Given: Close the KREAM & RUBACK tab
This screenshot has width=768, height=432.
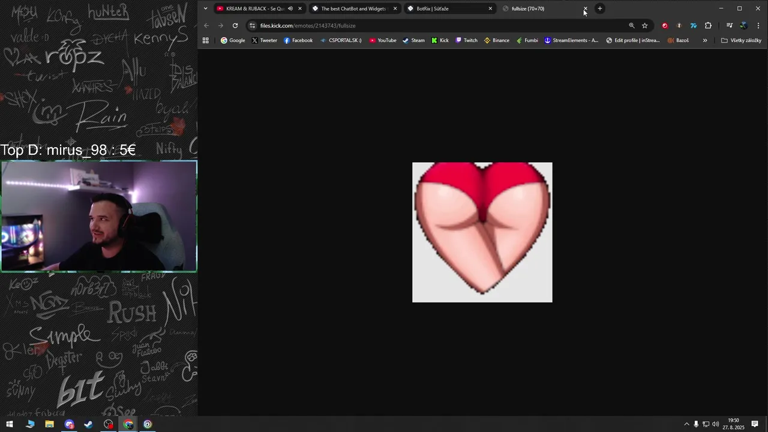Looking at the screenshot, I should click(300, 8).
